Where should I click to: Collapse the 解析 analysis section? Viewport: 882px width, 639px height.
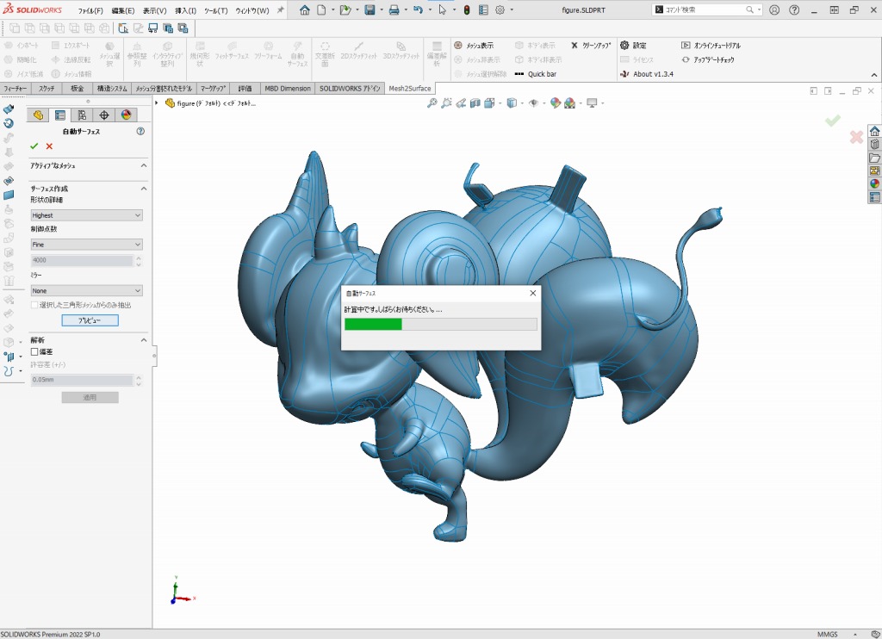[144, 340]
